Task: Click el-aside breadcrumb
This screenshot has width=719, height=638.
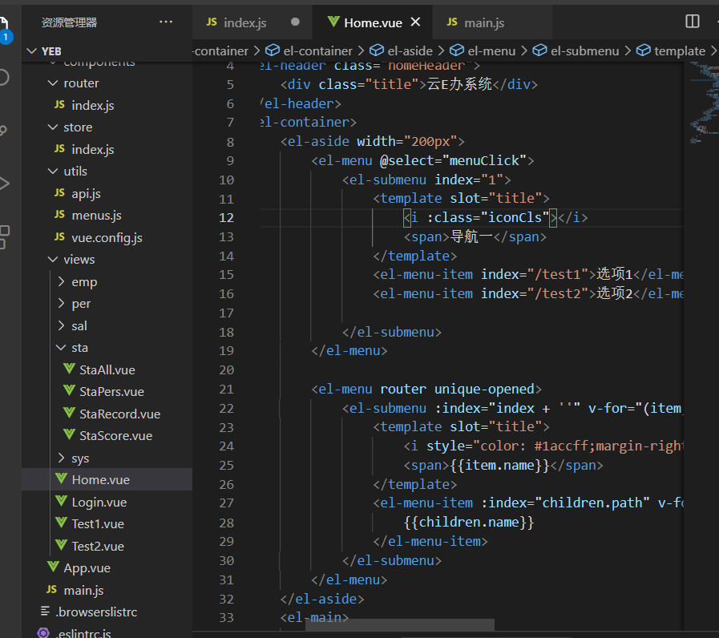Action: 402,51
